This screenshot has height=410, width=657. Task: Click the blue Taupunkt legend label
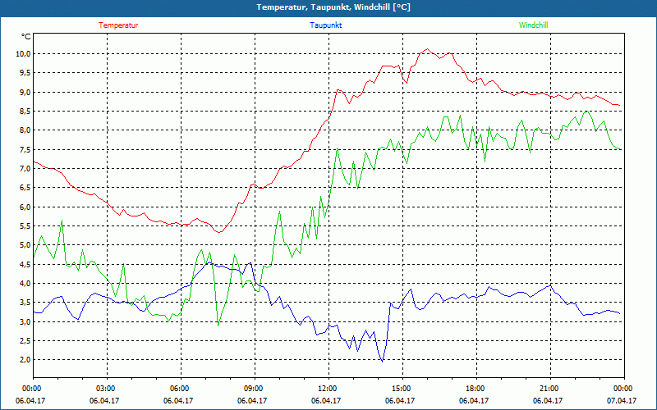tap(325, 25)
